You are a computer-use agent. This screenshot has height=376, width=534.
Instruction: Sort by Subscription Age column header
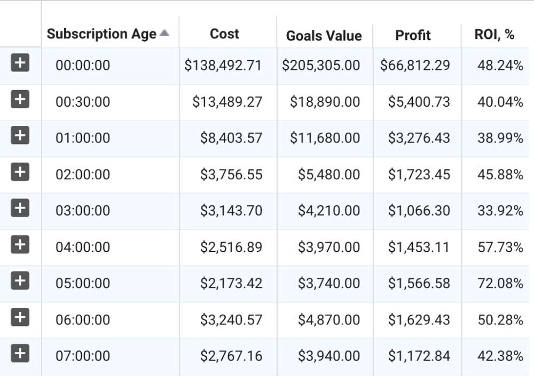pyautogui.click(x=101, y=34)
